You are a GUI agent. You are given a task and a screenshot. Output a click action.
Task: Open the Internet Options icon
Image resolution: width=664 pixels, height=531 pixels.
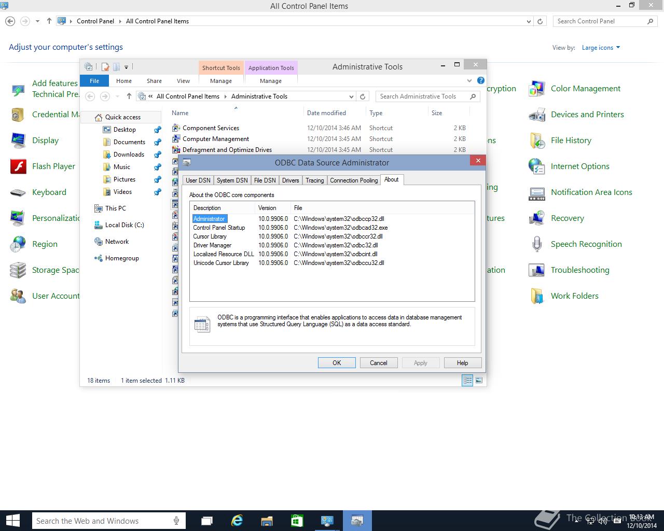pyautogui.click(x=537, y=166)
